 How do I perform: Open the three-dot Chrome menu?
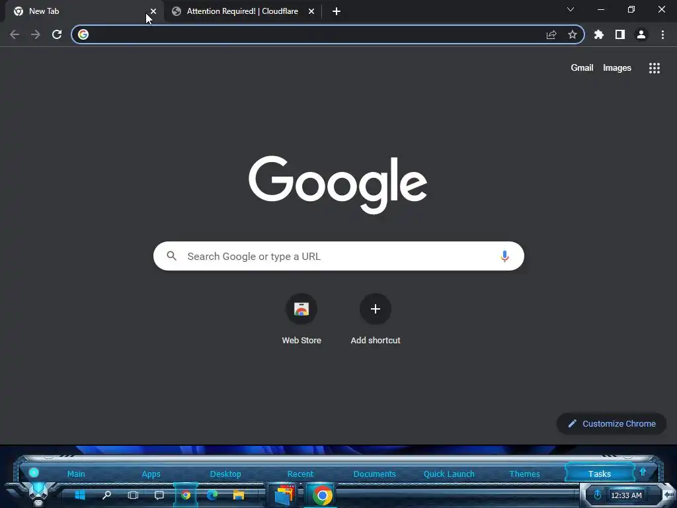click(x=662, y=34)
